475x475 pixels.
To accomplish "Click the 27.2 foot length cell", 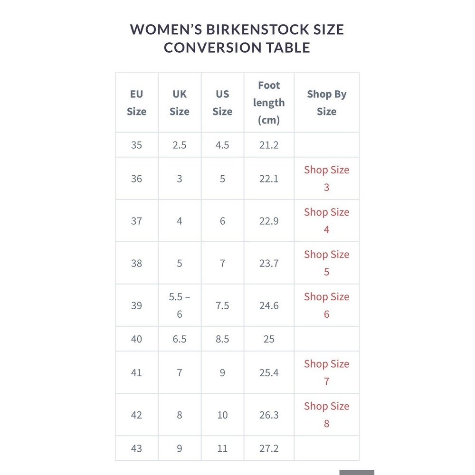I will point(269,448).
